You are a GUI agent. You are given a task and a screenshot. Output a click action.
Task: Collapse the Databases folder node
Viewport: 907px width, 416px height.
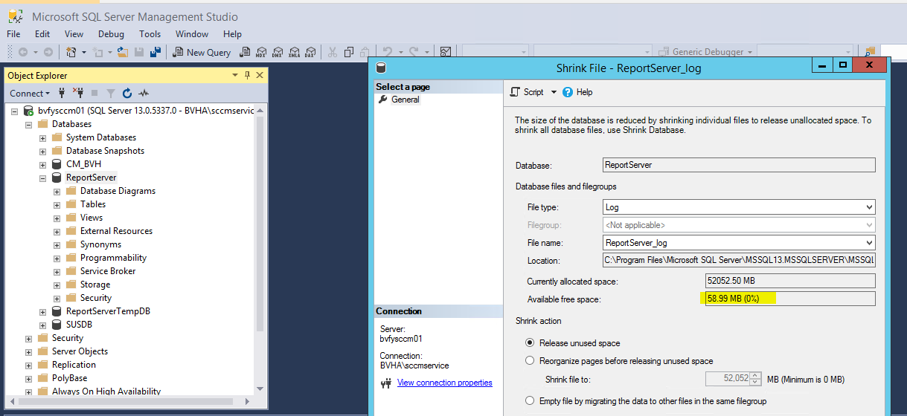(28, 124)
